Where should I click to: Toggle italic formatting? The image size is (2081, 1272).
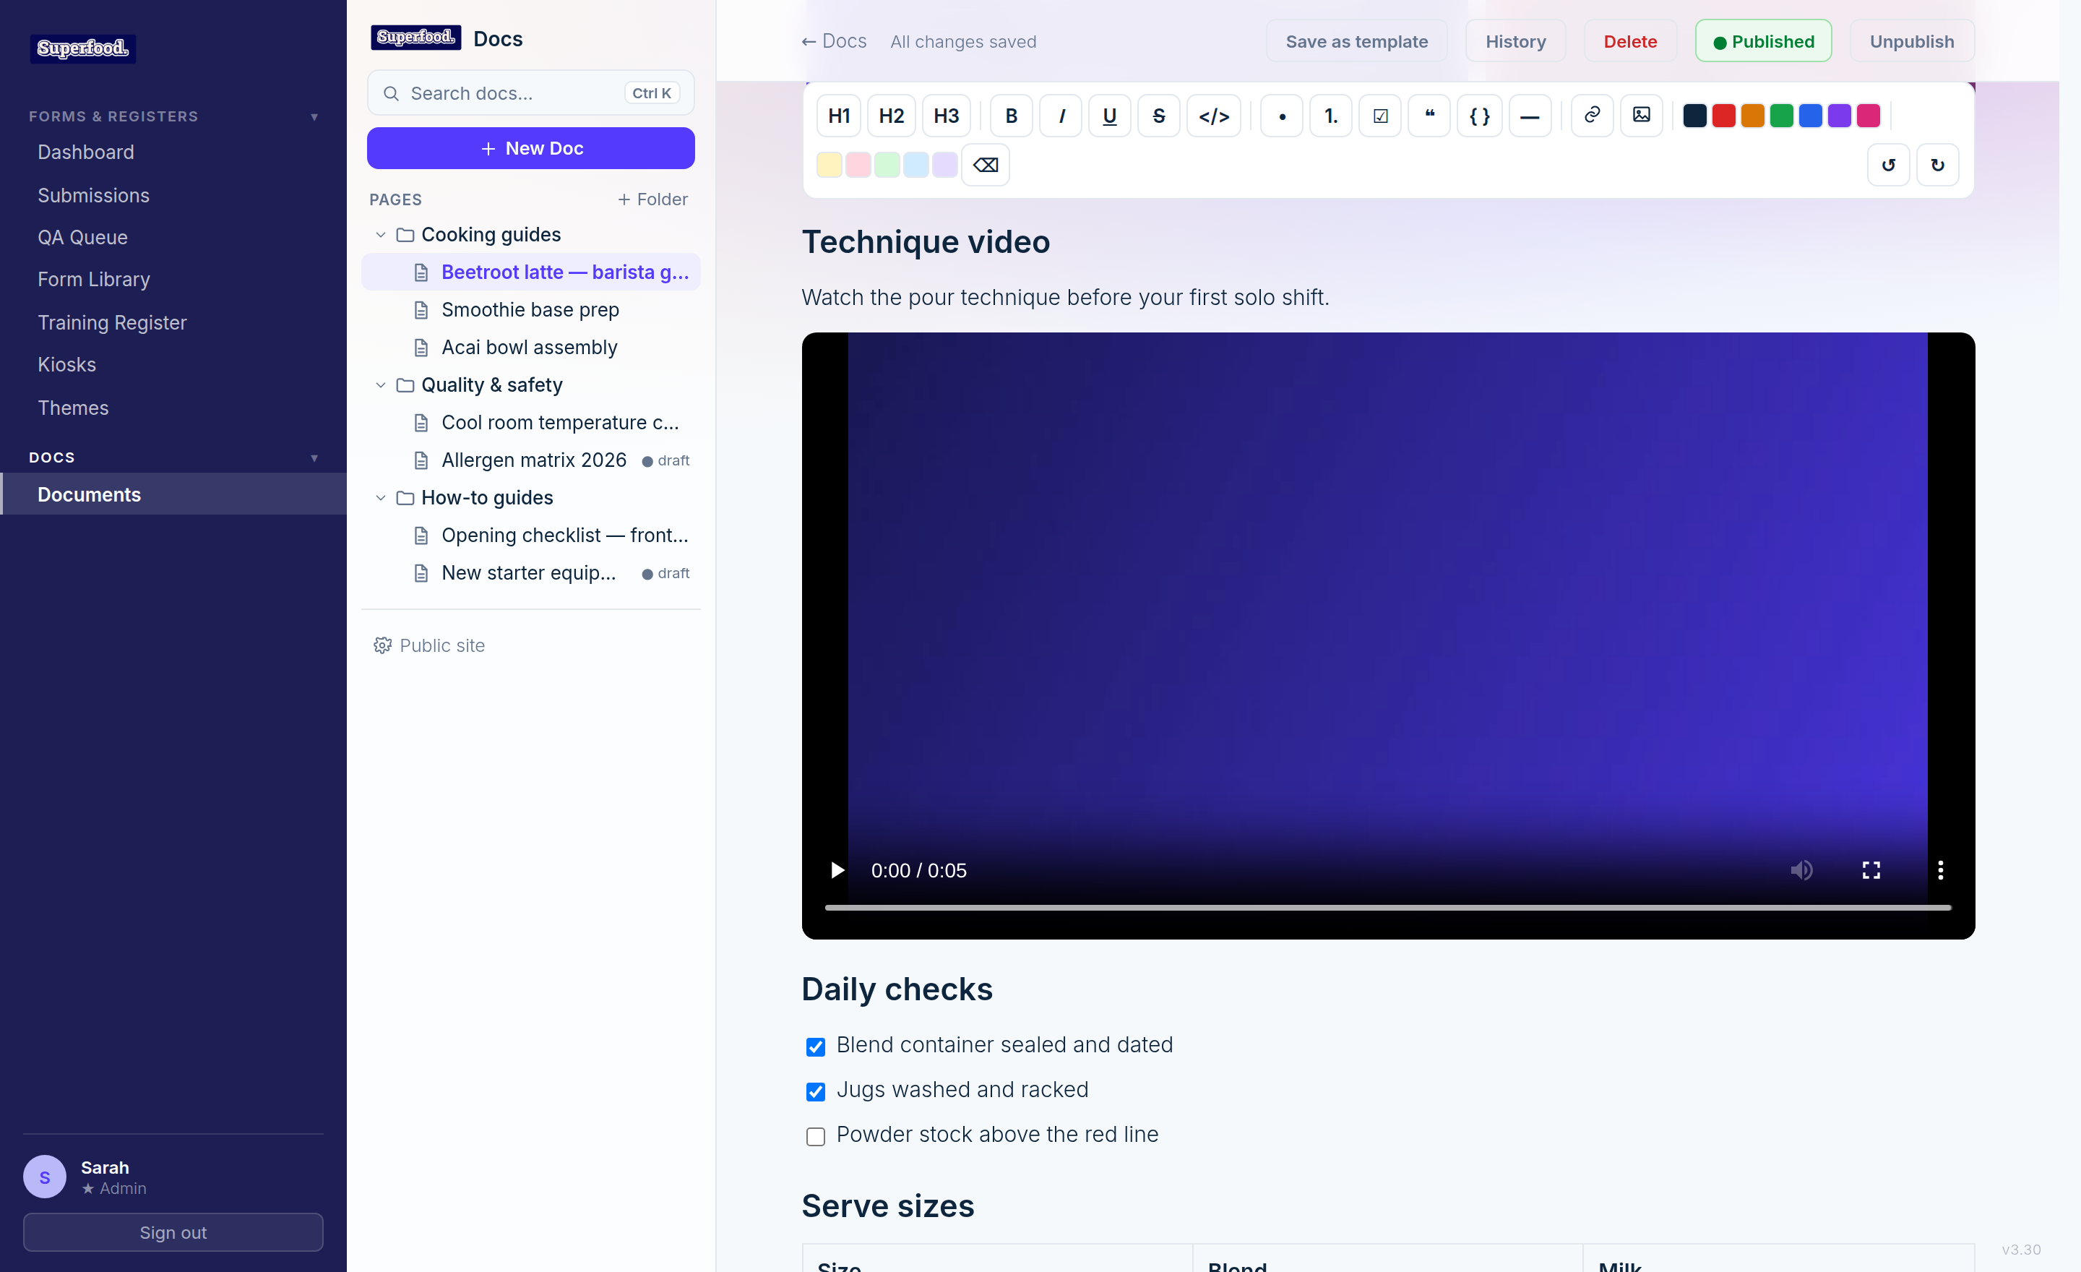1061,116
